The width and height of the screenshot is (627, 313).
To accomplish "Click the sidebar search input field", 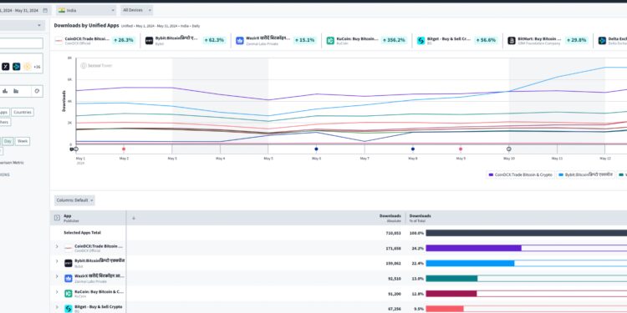I will 22,43.
